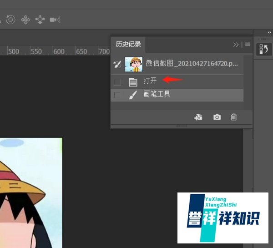
Task: Select the 3D slide arrows icon
Action: coord(40,20)
